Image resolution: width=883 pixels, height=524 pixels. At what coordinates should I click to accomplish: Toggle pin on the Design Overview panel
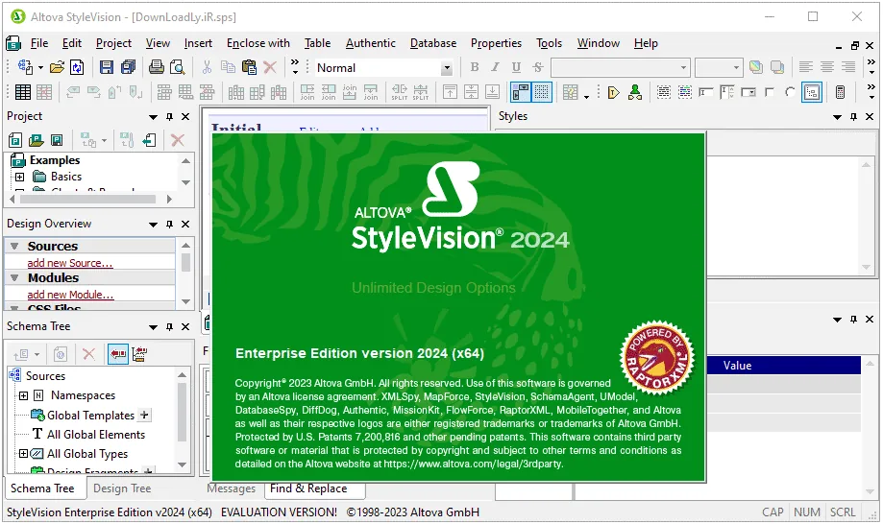pyautogui.click(x=169, y=224)
